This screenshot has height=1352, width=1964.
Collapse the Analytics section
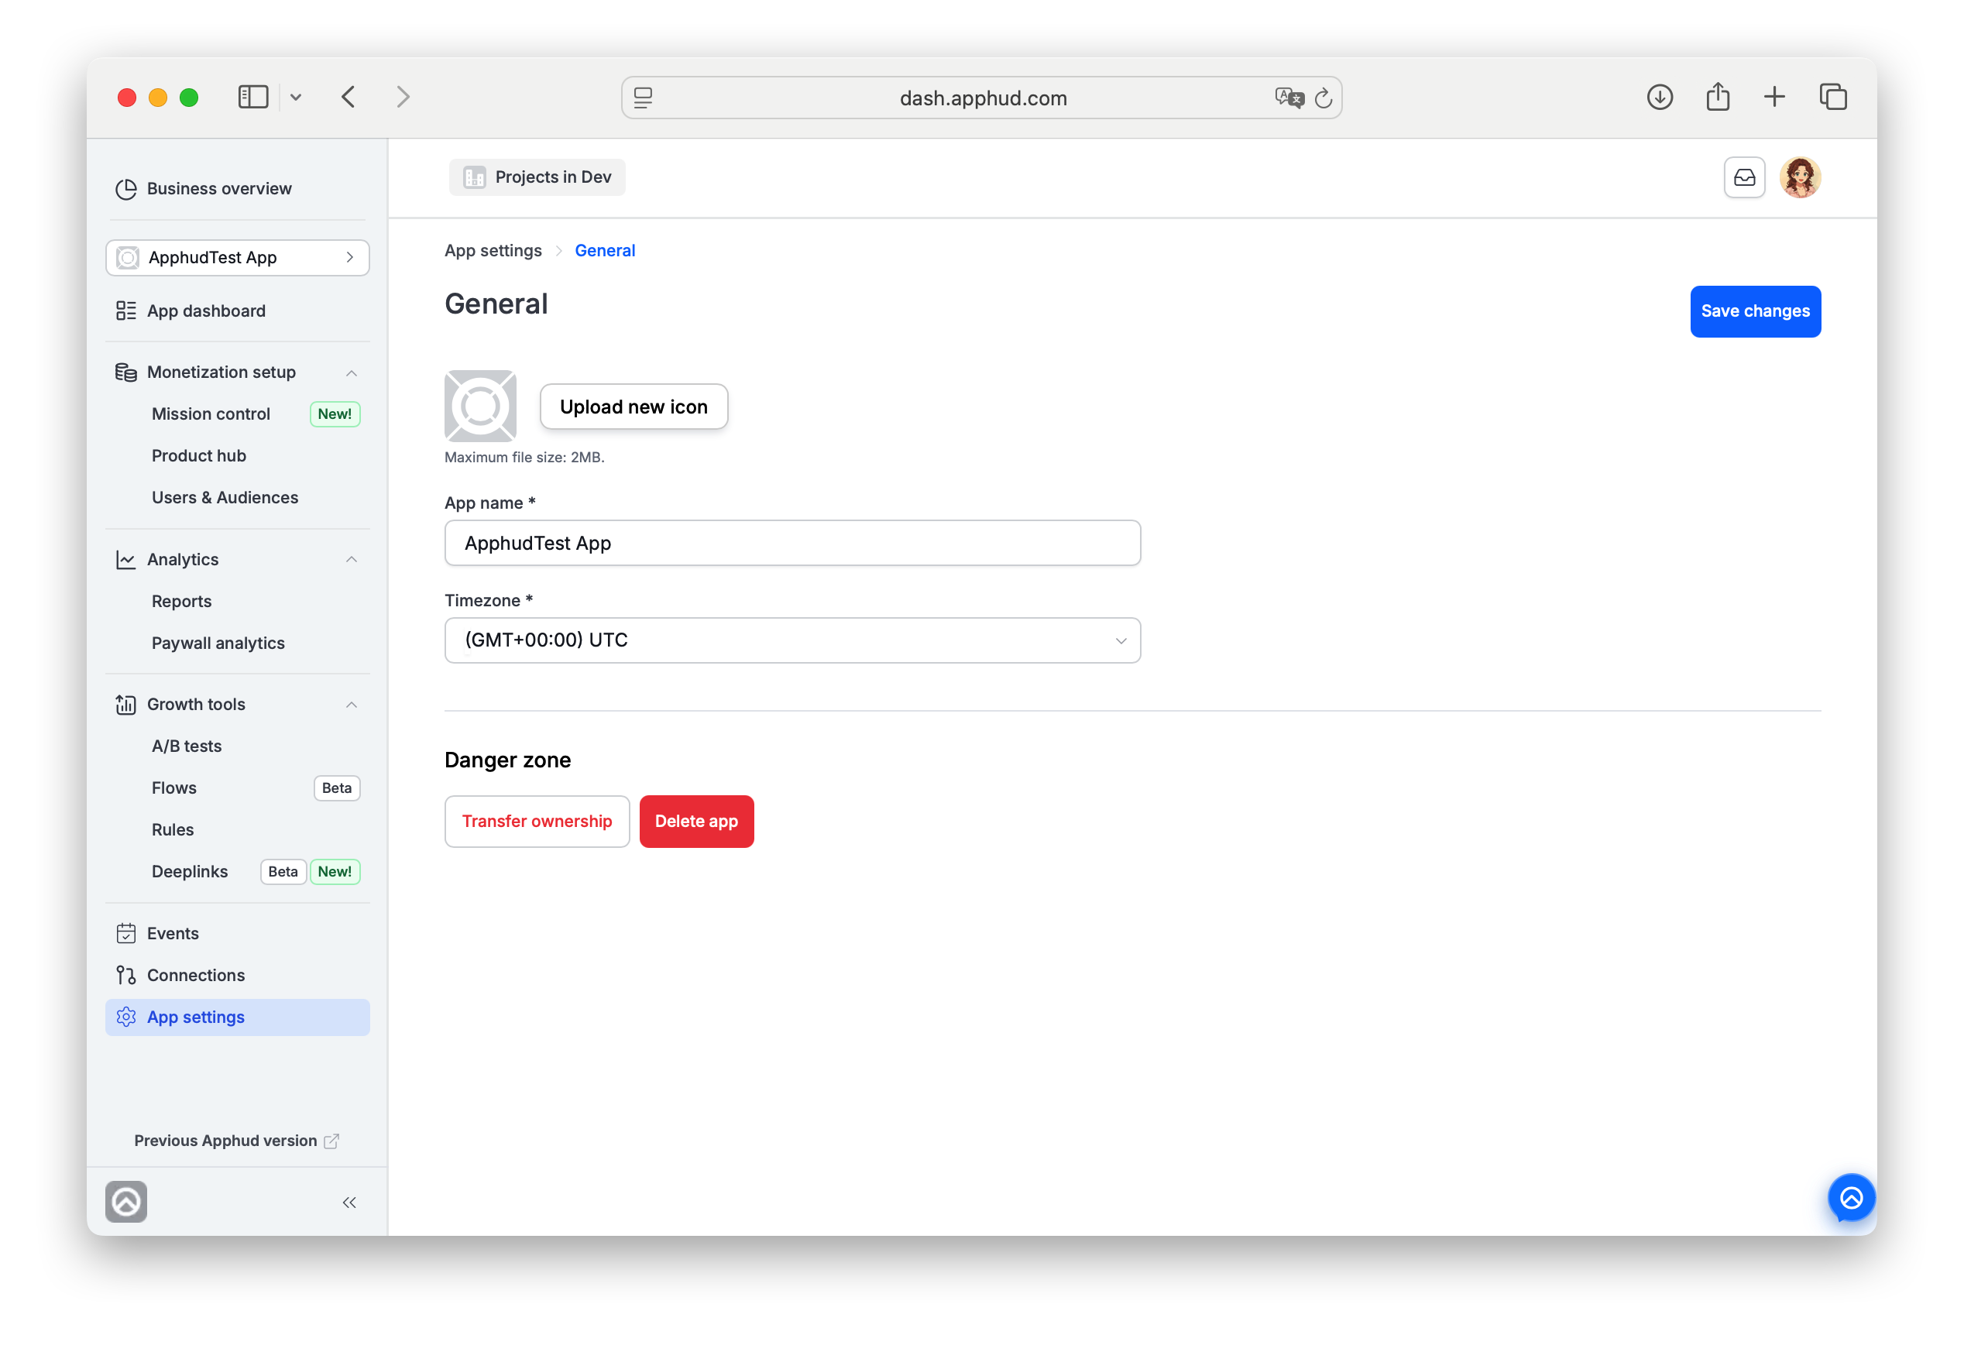point(352,560)
